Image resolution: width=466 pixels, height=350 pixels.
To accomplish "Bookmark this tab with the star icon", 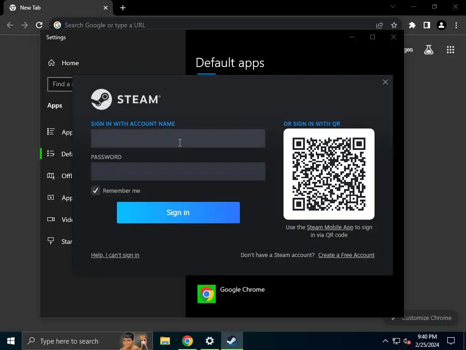I will pyautogui.click(x=394, y=26).
